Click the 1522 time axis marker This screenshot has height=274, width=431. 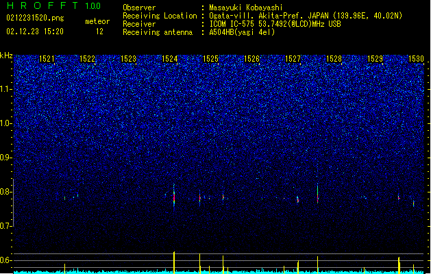click(x=88, y=58)
